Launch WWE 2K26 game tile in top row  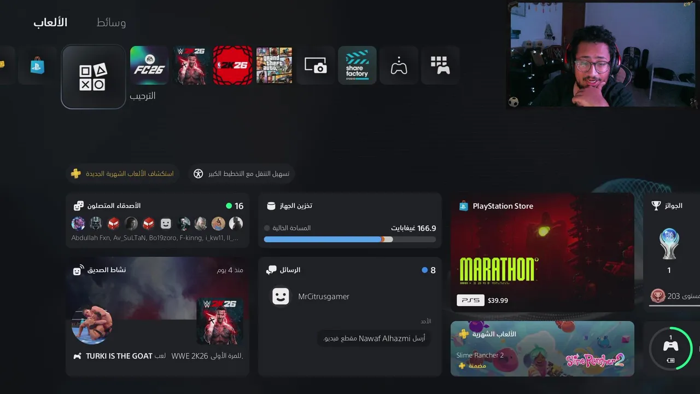[191, 65]
